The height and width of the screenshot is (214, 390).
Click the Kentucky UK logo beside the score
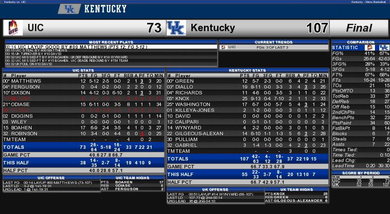point(176,28)
